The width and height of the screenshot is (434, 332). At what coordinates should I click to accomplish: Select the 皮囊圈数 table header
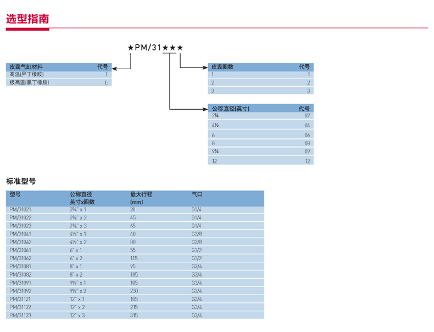222,66
